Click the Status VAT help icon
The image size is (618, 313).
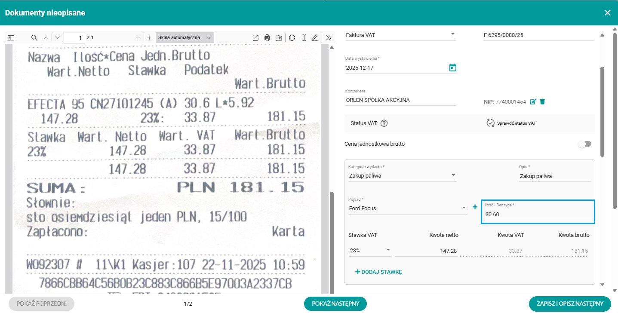pos(384,123)
